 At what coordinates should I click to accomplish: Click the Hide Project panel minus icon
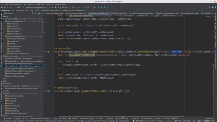42,14
